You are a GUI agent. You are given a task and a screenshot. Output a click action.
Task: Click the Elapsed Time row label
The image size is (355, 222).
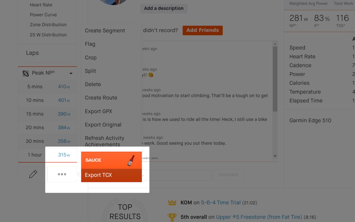(306, 101)
